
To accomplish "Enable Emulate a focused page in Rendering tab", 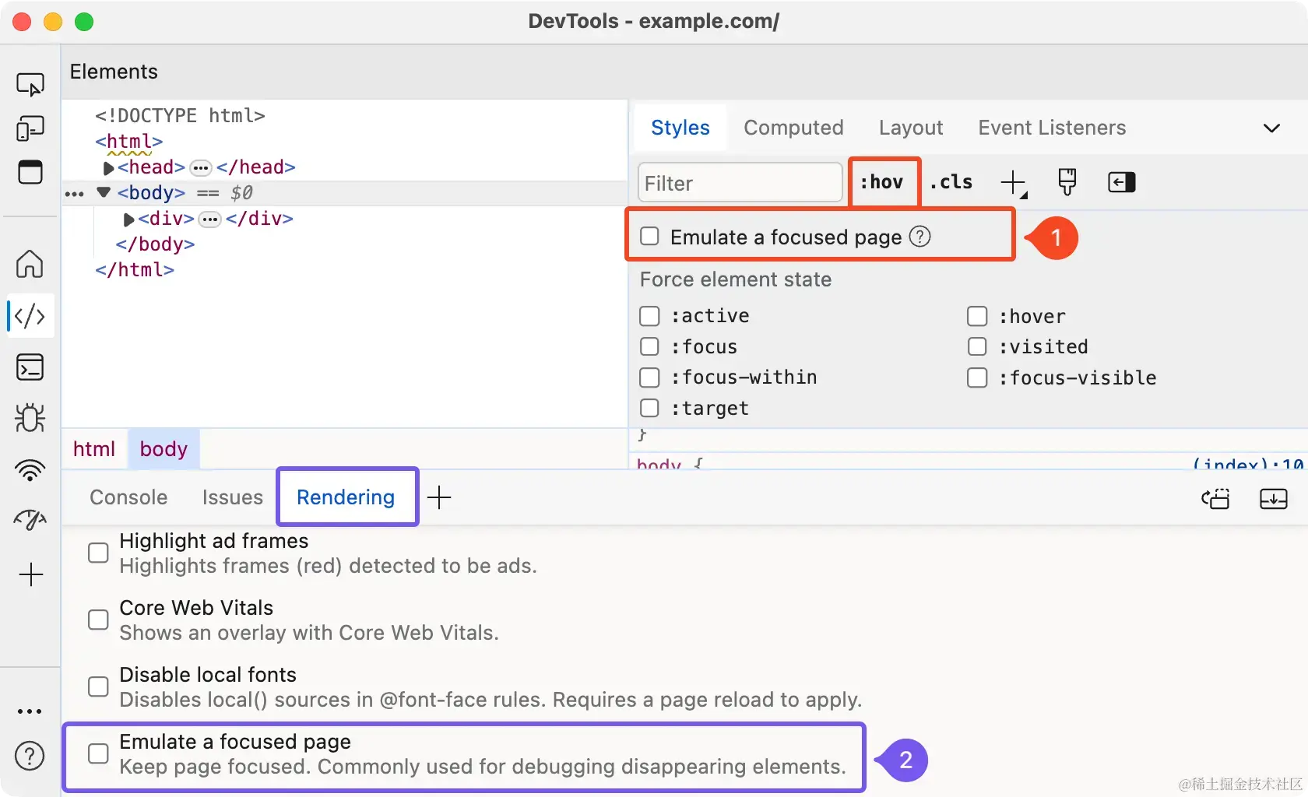I will click(x=98, y=753).
